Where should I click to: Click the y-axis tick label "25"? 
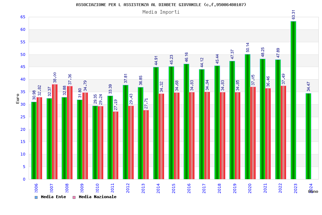23,117
